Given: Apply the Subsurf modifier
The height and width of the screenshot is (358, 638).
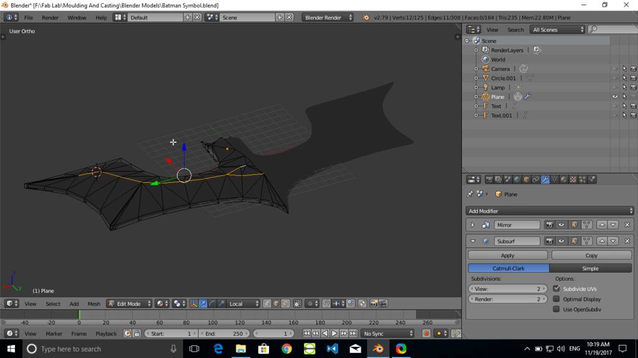Looking at the screenshot, I should click(508, 255).
